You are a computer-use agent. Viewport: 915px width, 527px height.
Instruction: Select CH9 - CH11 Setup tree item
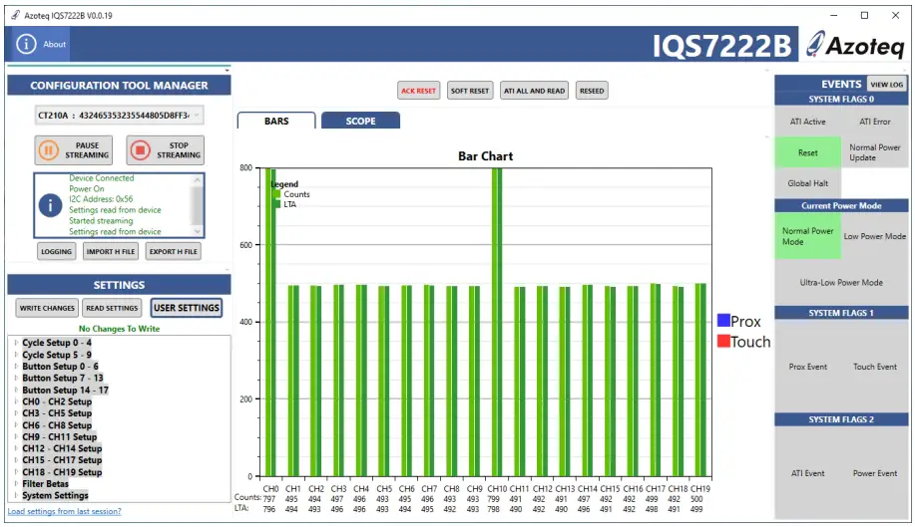[60, 437]
